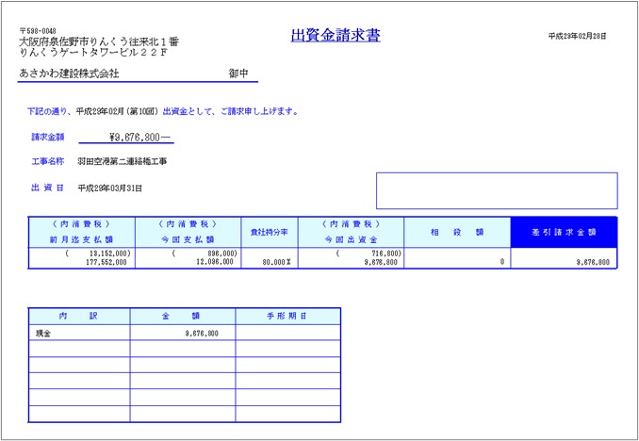The height and width of the screenshot is (441, 639).
Task: Select the 工事名称 value 羽田空港第二連絡橋工事
Action: coord(123,162)
